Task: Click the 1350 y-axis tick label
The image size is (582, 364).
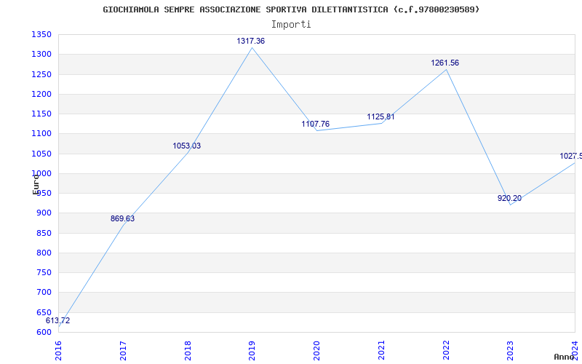Action: pyautogui.click(x=41, y=35)
